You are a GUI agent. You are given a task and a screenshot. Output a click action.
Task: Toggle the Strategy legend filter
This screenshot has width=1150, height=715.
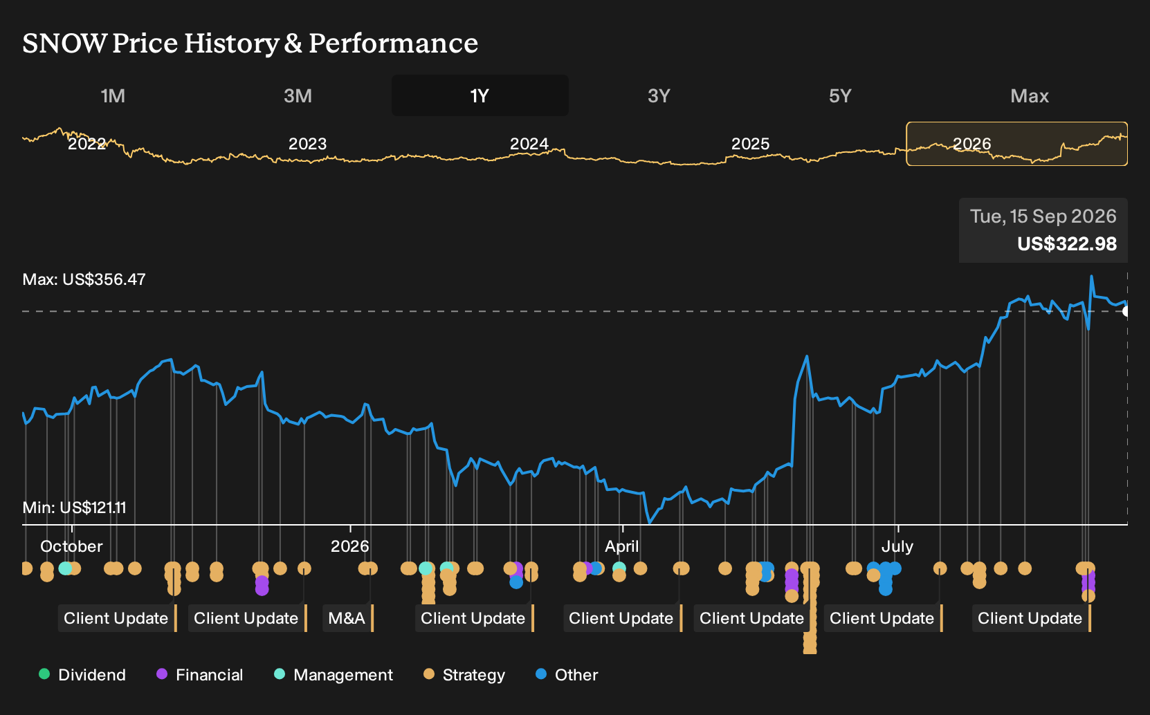[464, 675]
